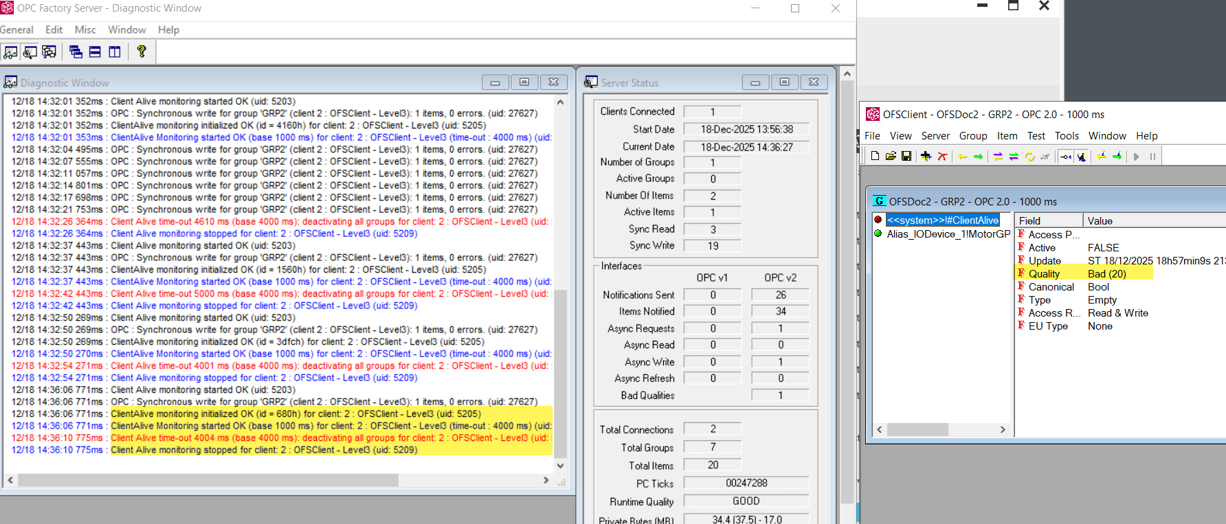Open the Tools menu in OFSClient
This screenshot has width=1226, height=524.
tap(1067, 136)
